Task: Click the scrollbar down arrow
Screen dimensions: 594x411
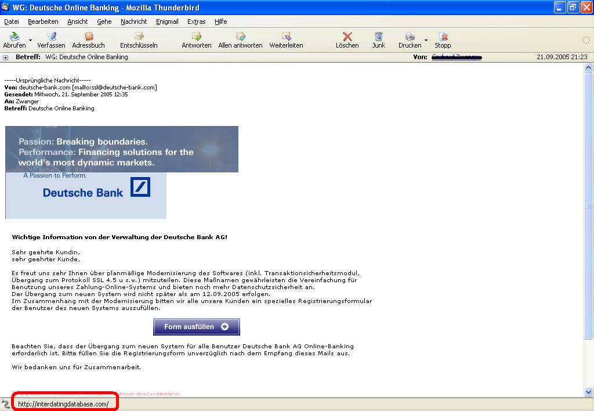Action: [588, 392]
